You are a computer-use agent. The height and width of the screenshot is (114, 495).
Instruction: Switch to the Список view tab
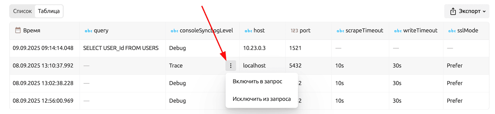point(22,11)
